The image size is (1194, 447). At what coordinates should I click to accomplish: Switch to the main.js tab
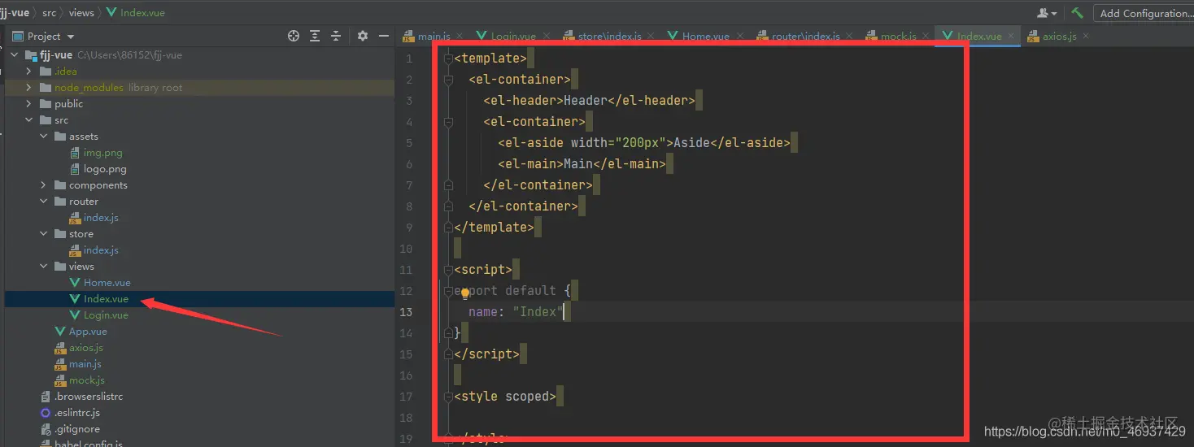pos(433,37)
